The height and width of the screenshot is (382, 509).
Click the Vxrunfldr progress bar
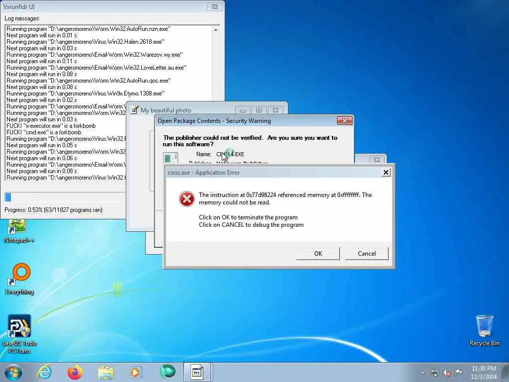click(x=65, y=197)
